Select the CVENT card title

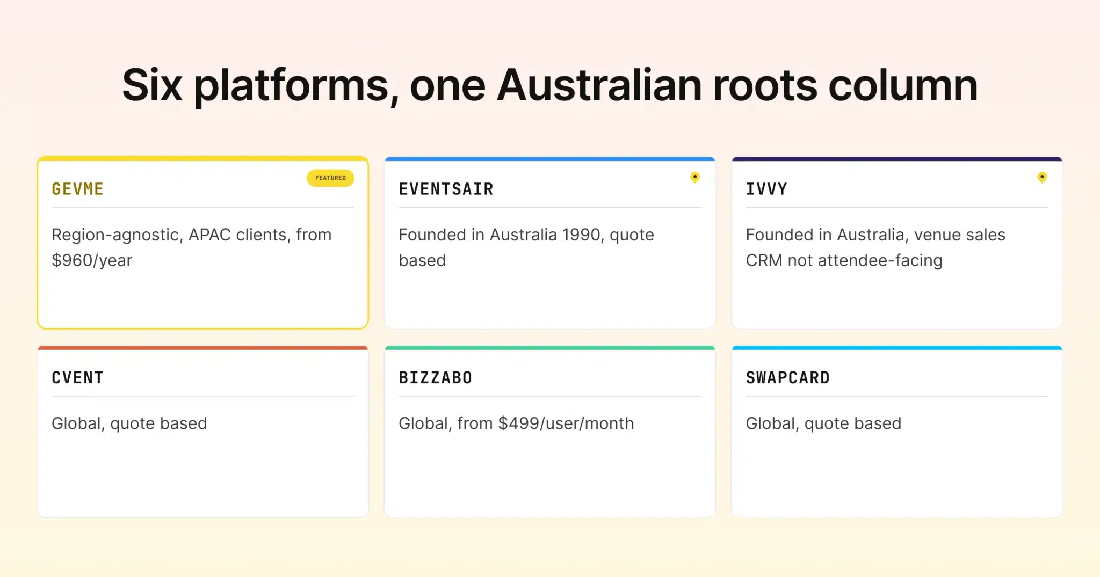pyautogui.click(x=77, y=378)
